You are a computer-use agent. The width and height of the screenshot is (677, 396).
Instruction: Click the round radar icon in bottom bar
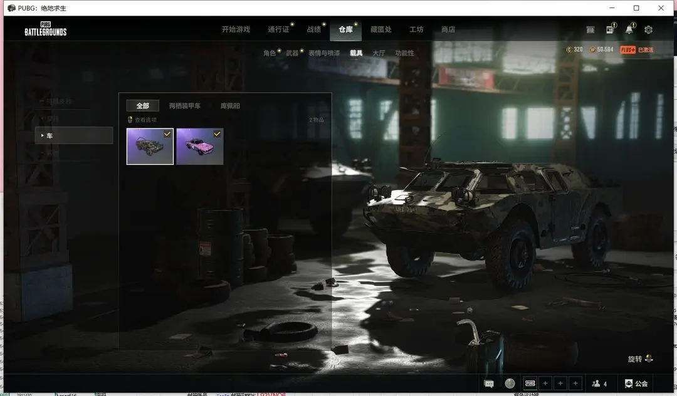pyautogui.click(x=510, y=383)
